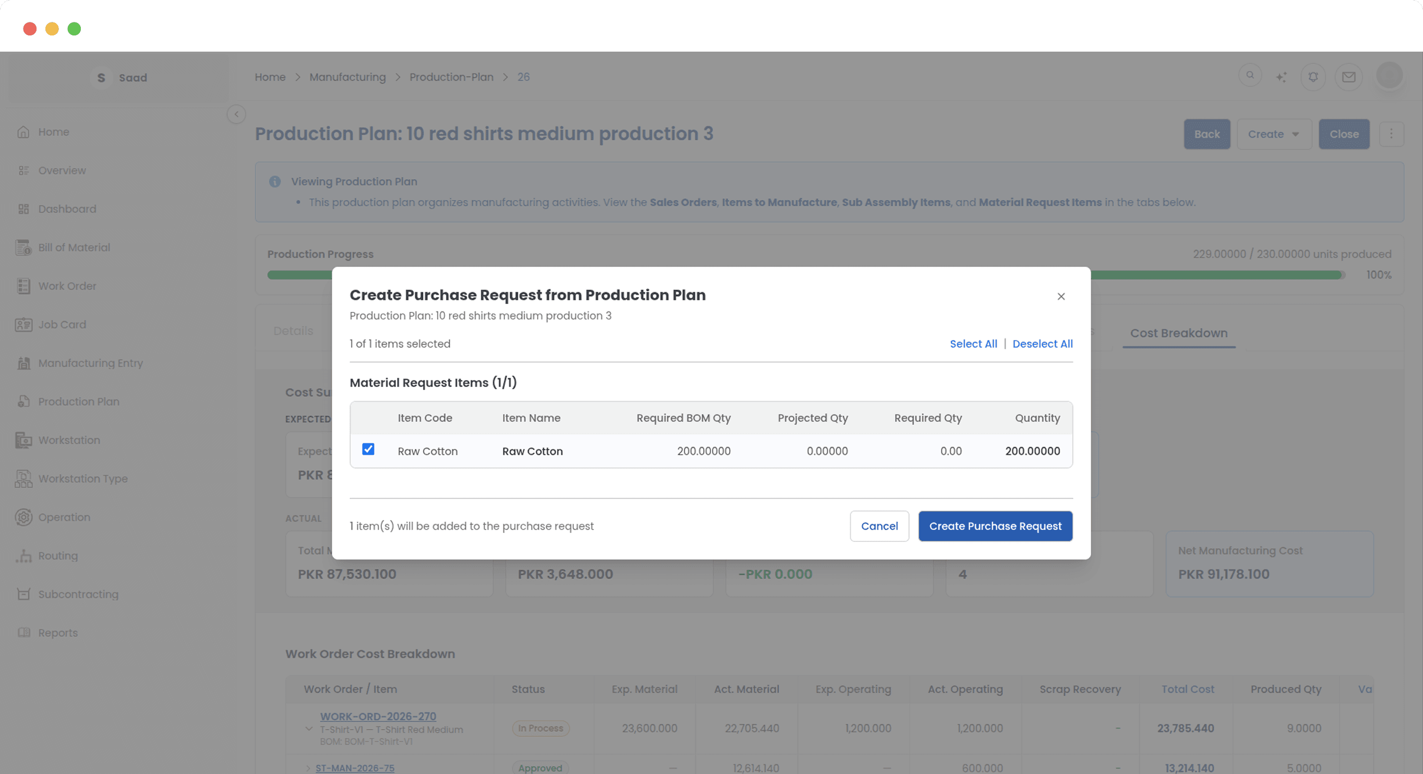Viewport: 1423px width, 774px height.
Task: Collapse the sidebar with chevron button
Action: point(236,114)
